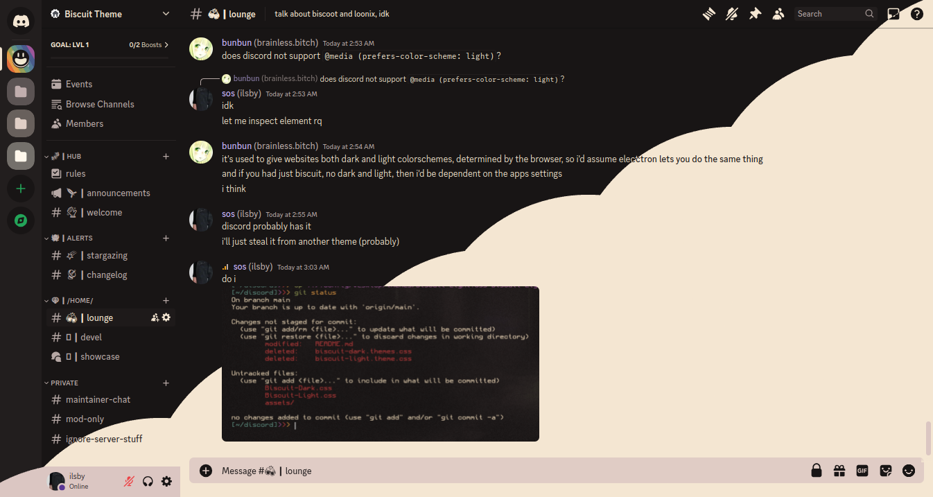Open the stargazing channel
The width and height of the screenshot is (933, 497).
110,255
